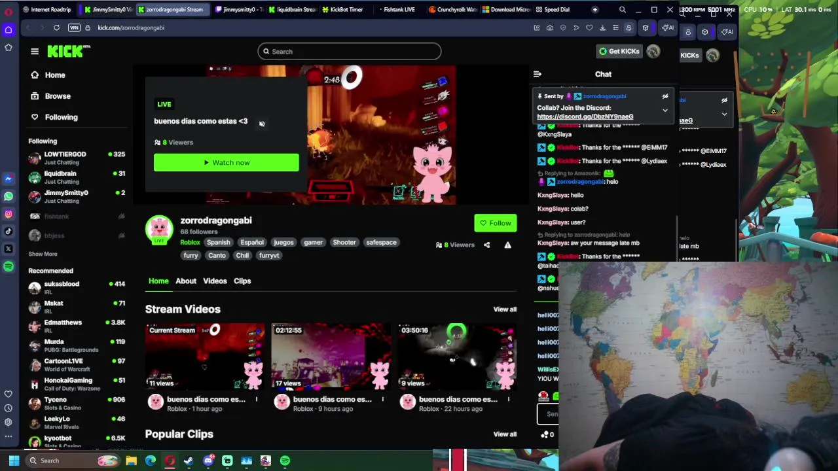
Task: Open options menu for first stream video
Action: (257, 399)
